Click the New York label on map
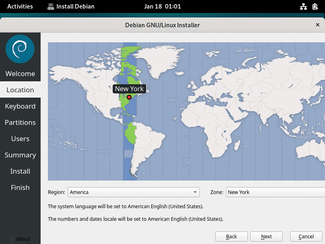The width and height of the screenshot is (325, 244). click(129, 89)
